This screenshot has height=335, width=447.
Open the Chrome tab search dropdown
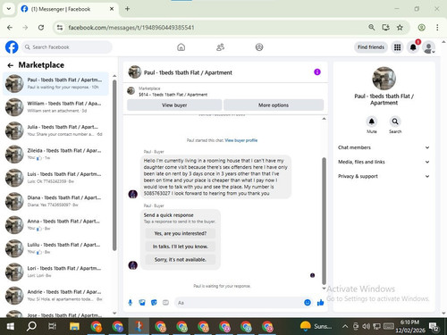pyautogui.click(x=9, y=9)
